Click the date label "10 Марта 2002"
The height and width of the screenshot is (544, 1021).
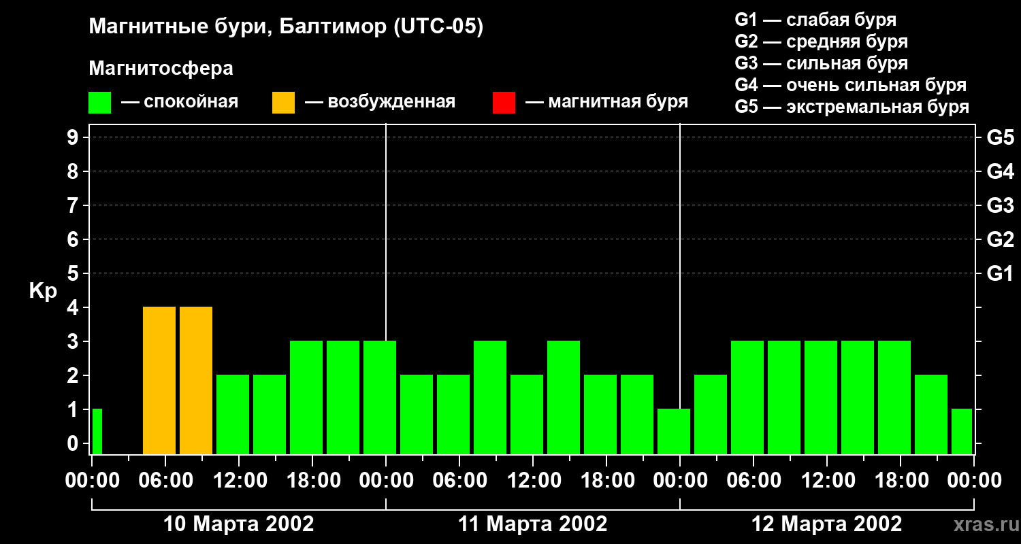coord(239,524)
